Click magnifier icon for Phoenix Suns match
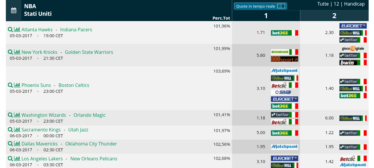 10,85
